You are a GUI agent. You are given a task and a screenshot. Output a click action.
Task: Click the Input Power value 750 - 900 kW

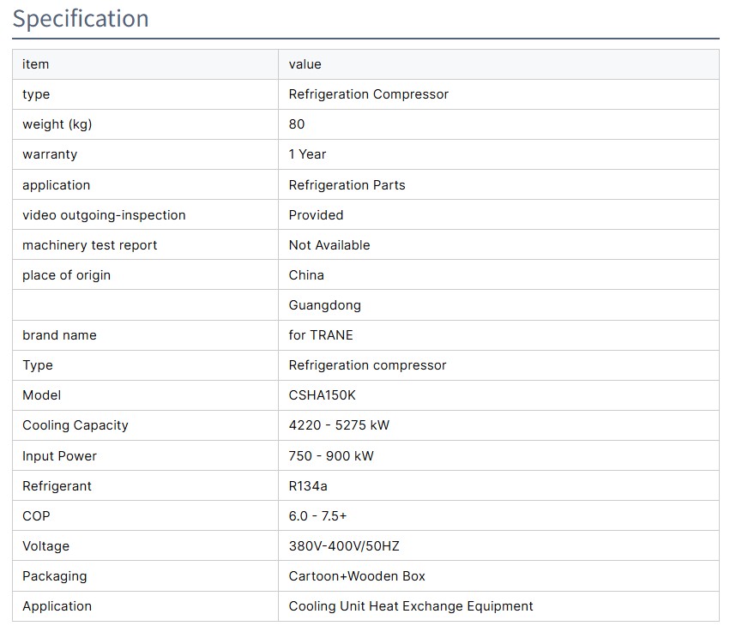pyautogui.click(x=331, y=456)
